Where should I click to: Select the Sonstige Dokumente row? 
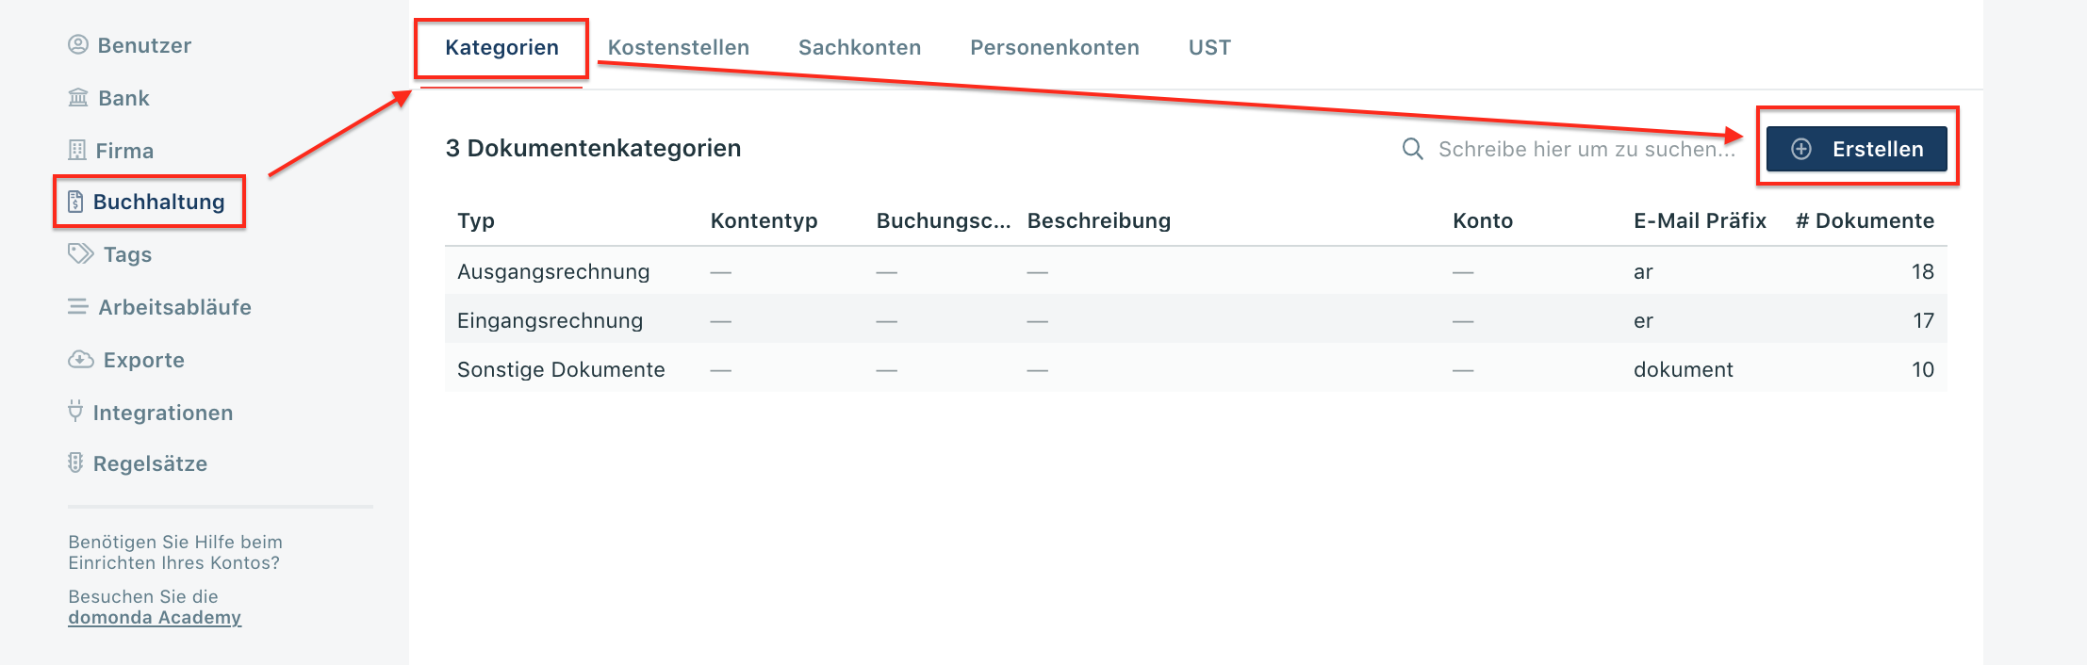560,369
